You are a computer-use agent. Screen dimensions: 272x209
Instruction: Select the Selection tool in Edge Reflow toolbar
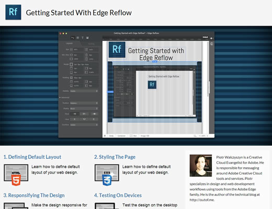click(73, 38)
